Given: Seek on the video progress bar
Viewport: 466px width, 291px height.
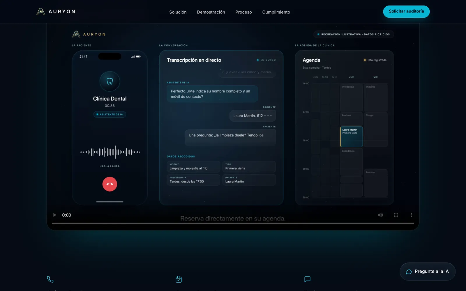Looking at the screenshot, I should (x=233, y=223).
